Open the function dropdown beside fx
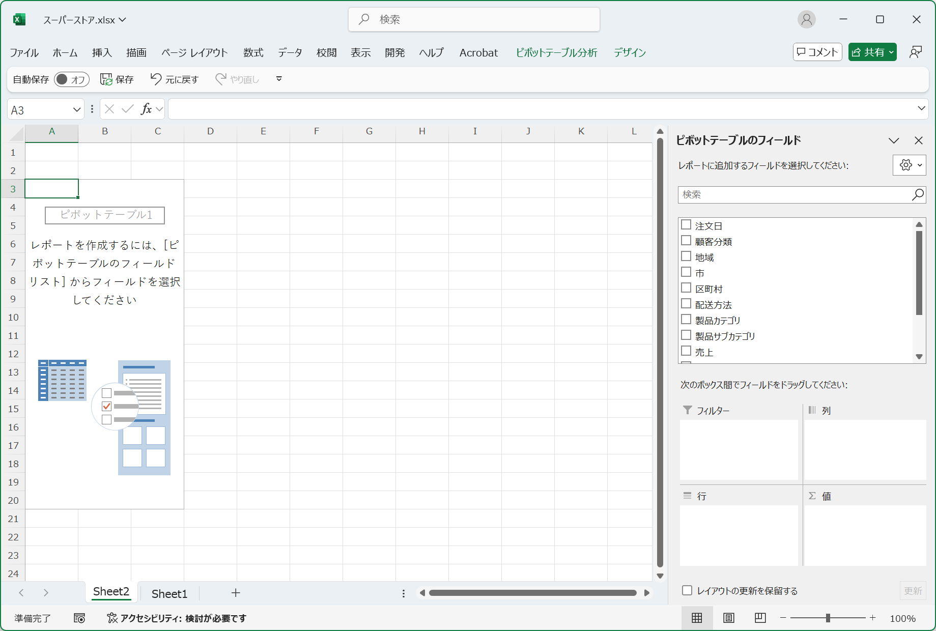Viewport: 936px width, 631px height. [x=159, y=109]
